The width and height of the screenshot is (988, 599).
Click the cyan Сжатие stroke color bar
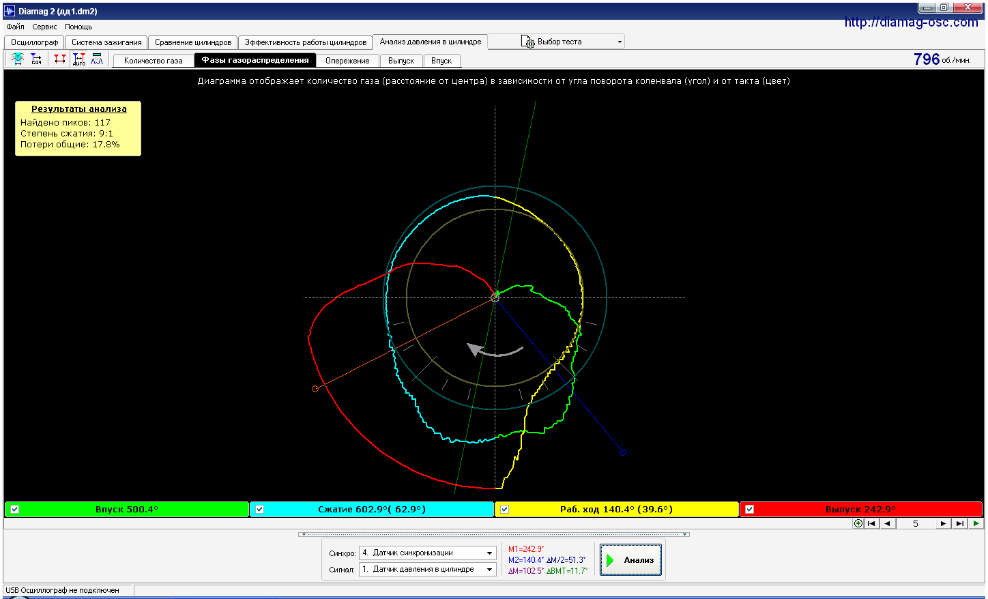click(372, 509)
